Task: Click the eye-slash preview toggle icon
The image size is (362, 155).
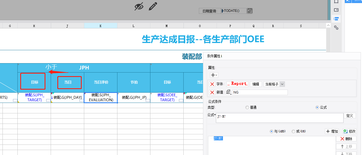Action: click(x=139, y=6)
